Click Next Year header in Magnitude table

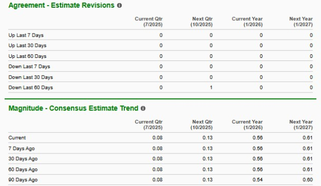click(301, 125)
